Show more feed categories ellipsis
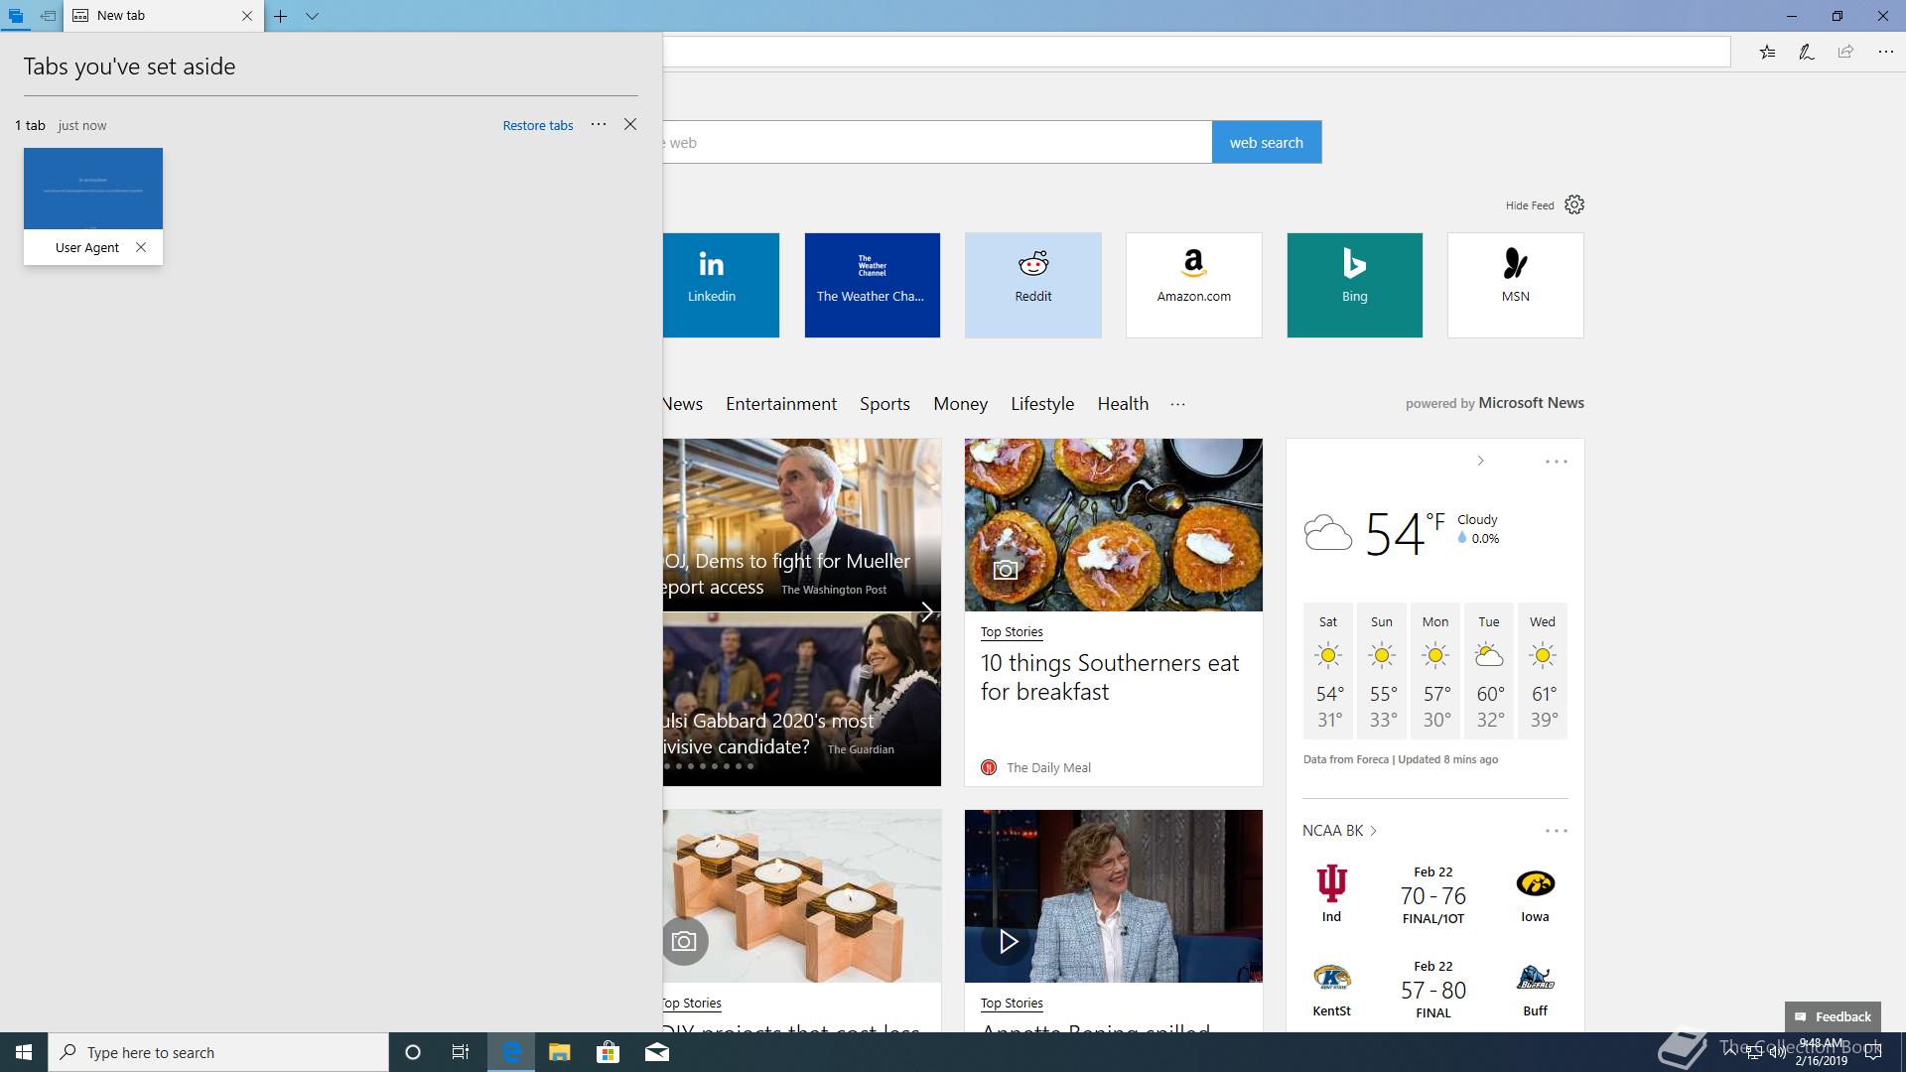 coord(1177,404)
